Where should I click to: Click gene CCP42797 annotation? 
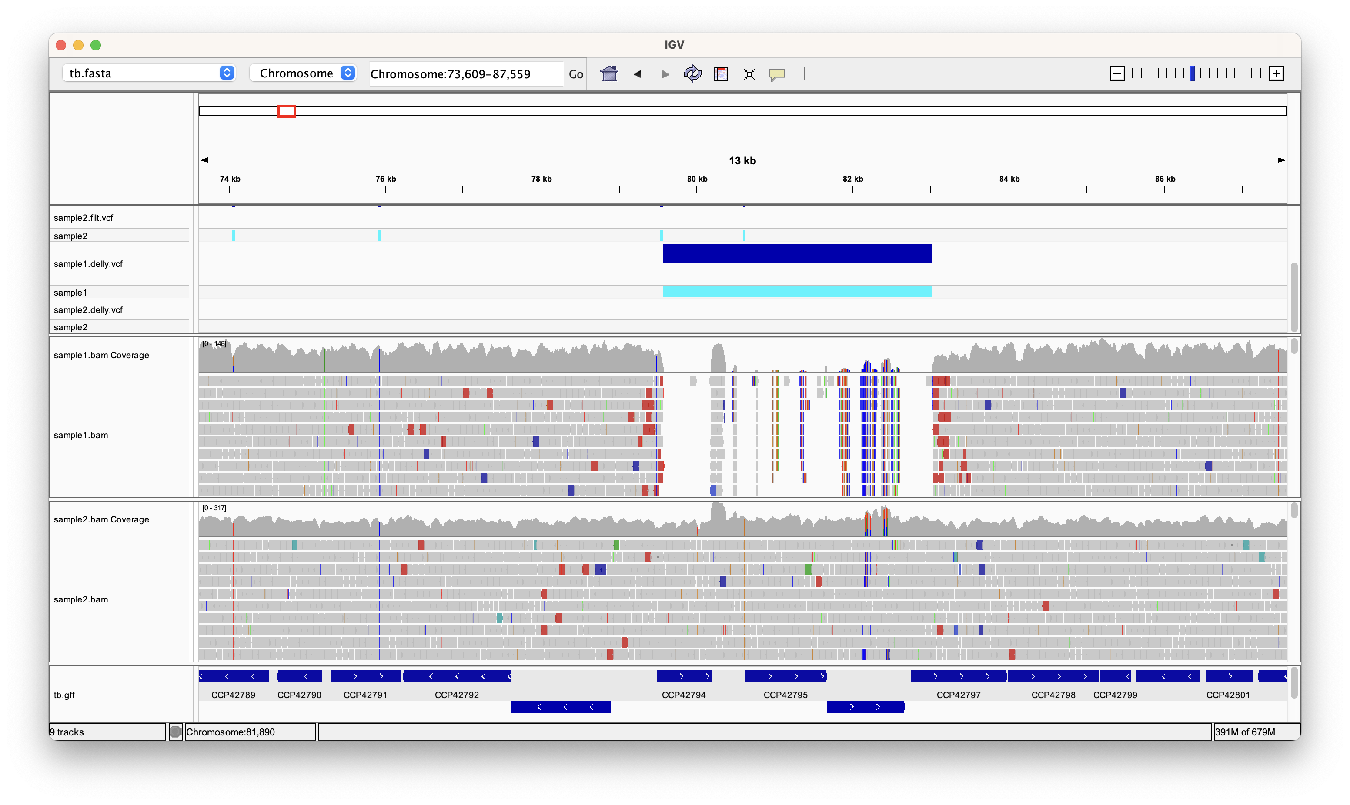pyautogui.click(x=958, y=676)
